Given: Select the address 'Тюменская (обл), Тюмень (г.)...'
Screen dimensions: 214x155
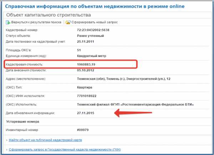Looking at the screenshot, I should click(x=123, y=79).
